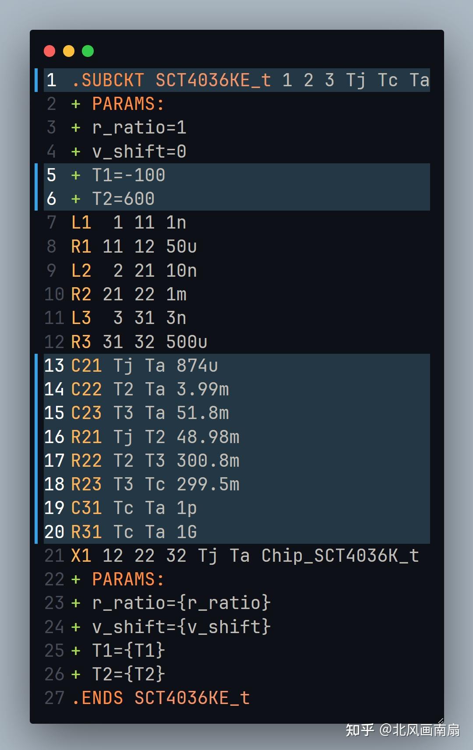Click the r_ratio=1 parameter text

point(139,127)
